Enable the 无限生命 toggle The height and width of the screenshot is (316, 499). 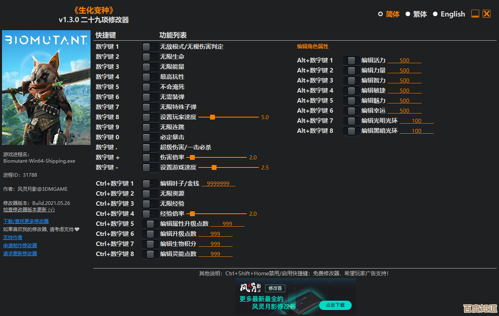[x=150, y=57]
